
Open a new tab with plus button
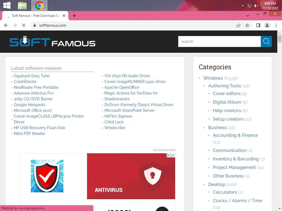pos(74,16)
